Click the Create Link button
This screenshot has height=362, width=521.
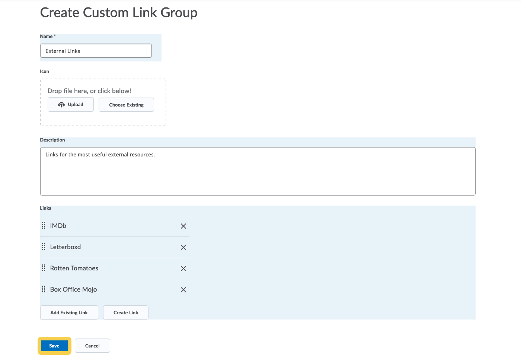click(126, 312)
